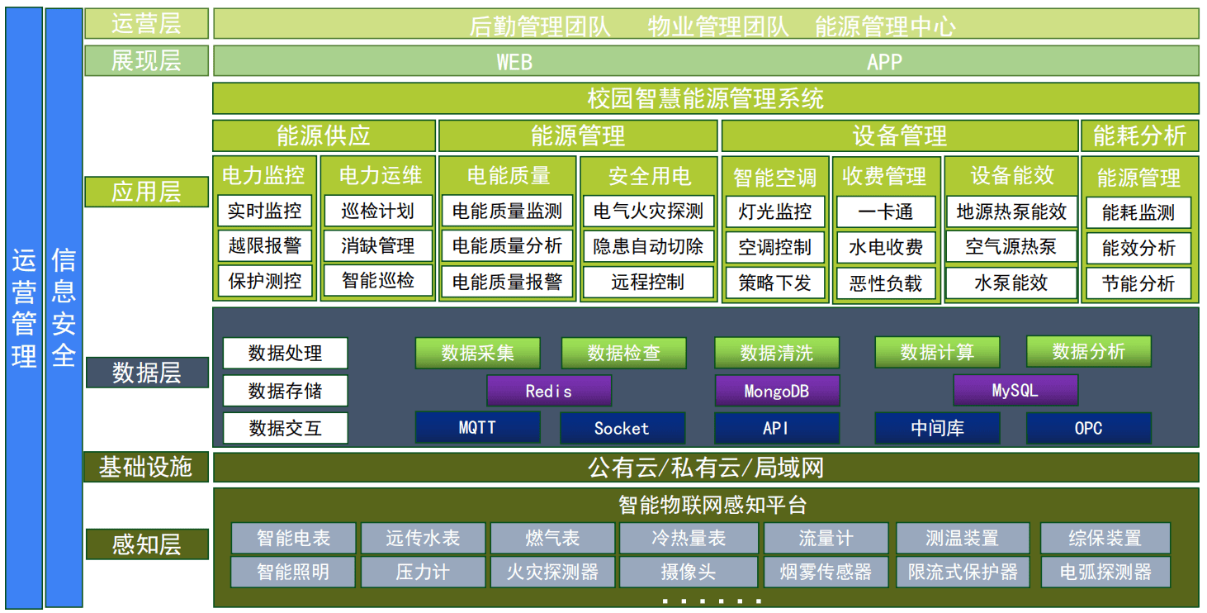
Task: Select the 数据层 layer label
Action: pyautogui.click(x=146, y=373)
